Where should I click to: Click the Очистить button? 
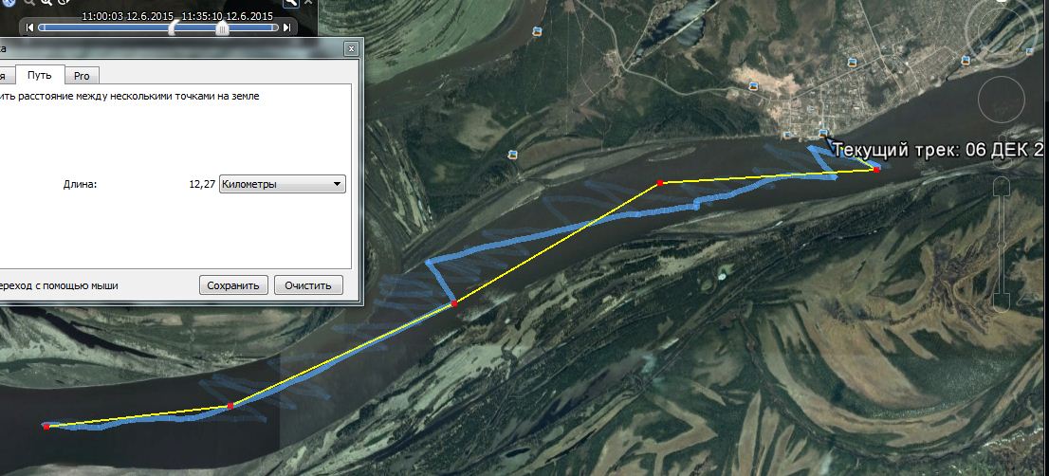(x=307, y=284)
